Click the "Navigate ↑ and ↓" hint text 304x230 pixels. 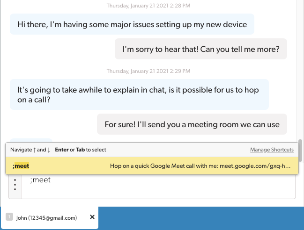tap(30, 150)
